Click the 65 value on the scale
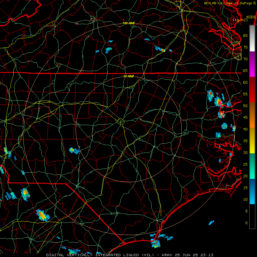The image size is (257, 257). 245,71
